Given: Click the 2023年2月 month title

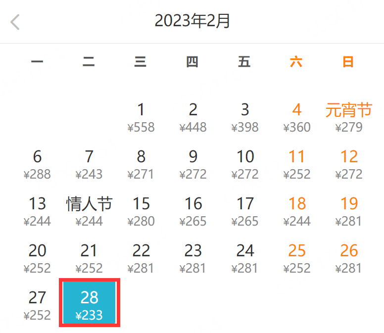Looking at the screenshot, I should (x=192, y=21).
